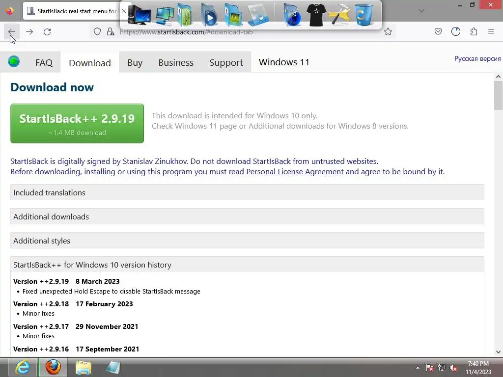Bookmark this page with the star icon
Image resolution: width=503 pixels, height=377 pixels.
coord(388,32)
